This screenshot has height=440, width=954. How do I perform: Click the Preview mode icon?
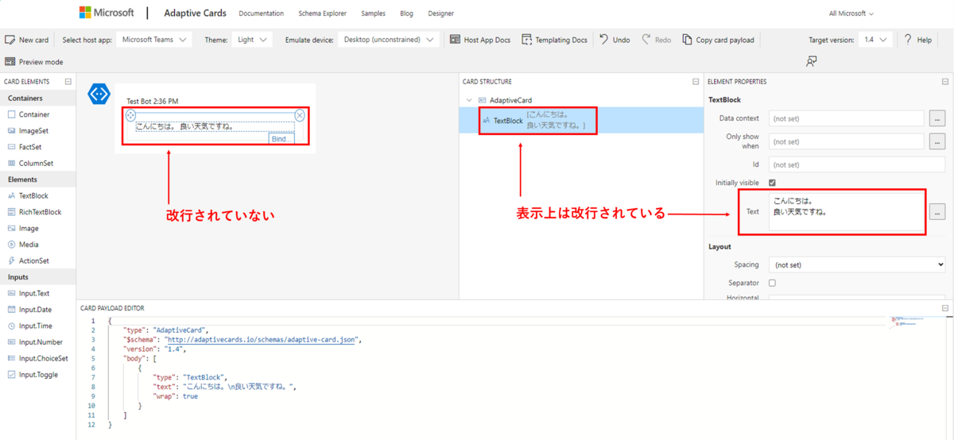[10, 62]
